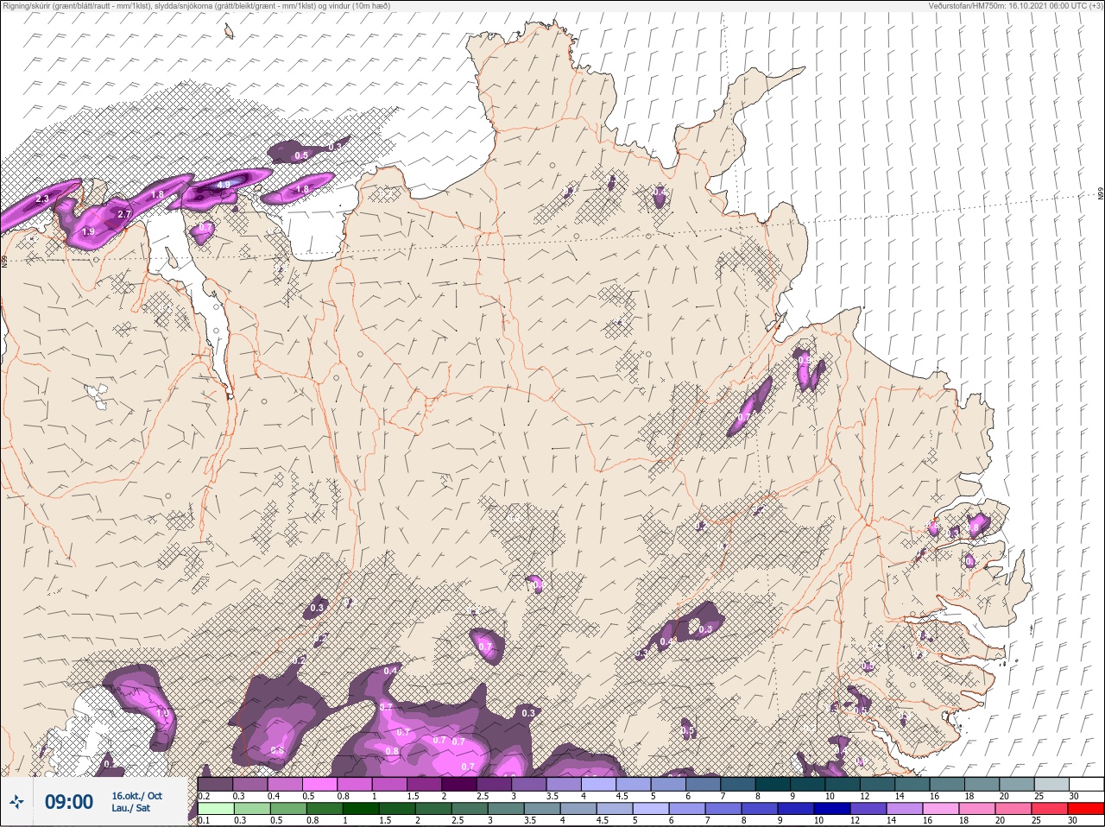
Task: Select the darkest purple swatch between 2 and 2.5
Action: click(460, 785)
